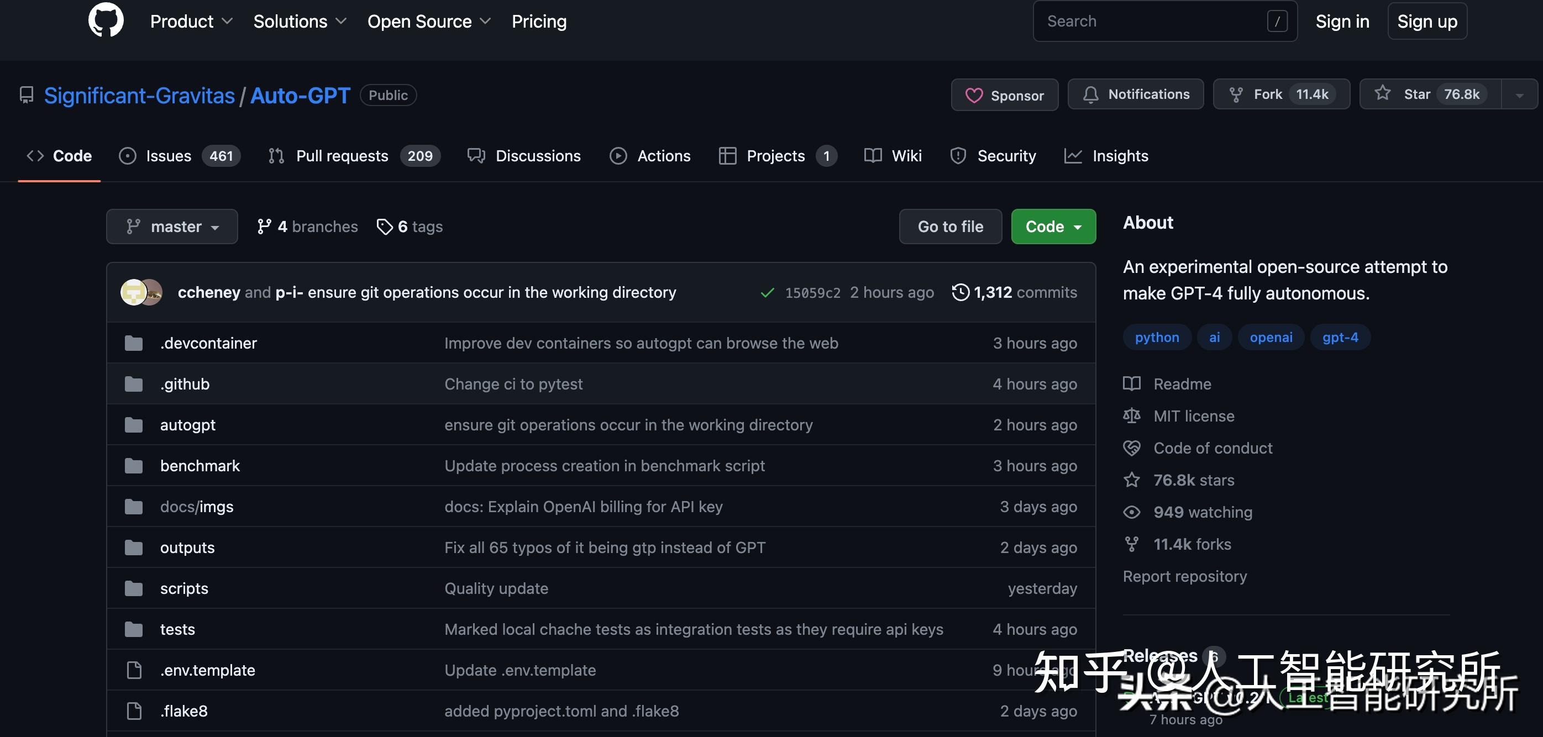1543x737 pixels.
Task: Click the GitHub Octocat logo
Action: (x=106, y=20)
